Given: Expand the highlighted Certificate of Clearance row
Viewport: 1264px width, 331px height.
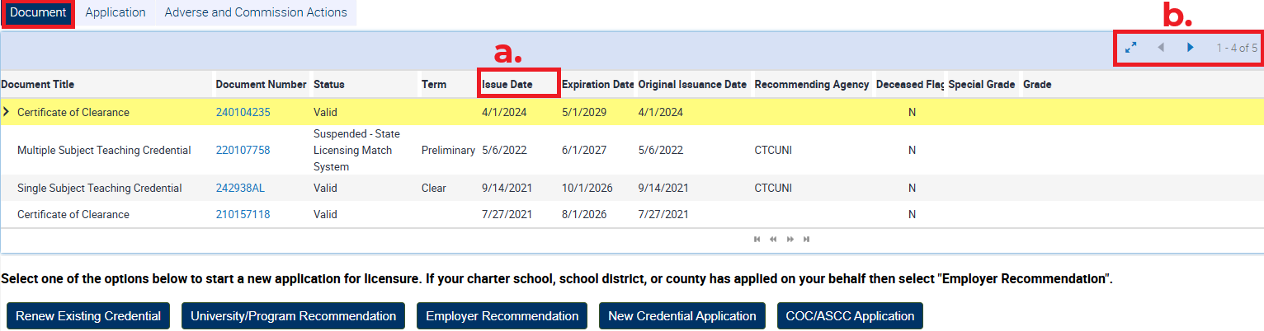Looking at the screenshot, I should tap(7, 112).
